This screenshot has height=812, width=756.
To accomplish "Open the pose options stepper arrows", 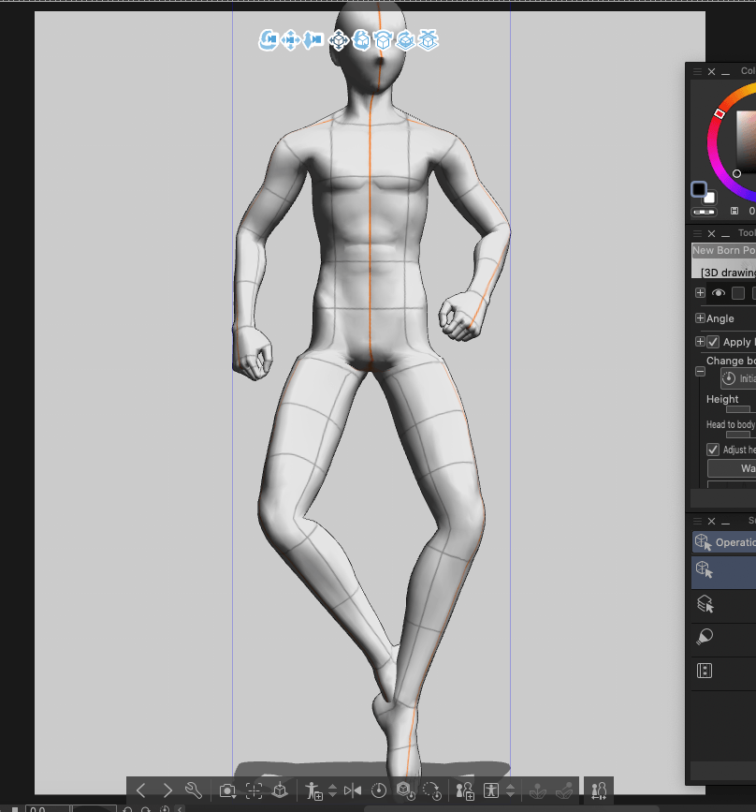I will tap(333, 790).
